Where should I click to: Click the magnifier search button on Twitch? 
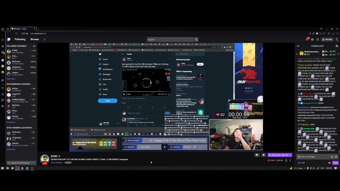[x=196, y=40]
